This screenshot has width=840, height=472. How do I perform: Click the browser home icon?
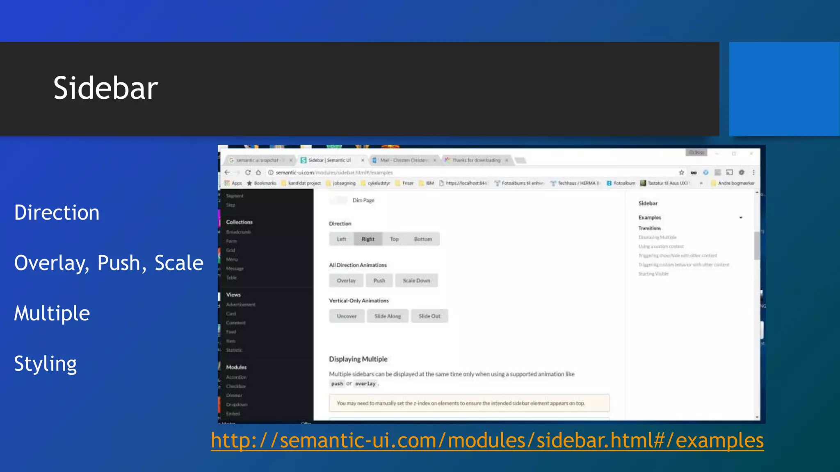(258, 172)
